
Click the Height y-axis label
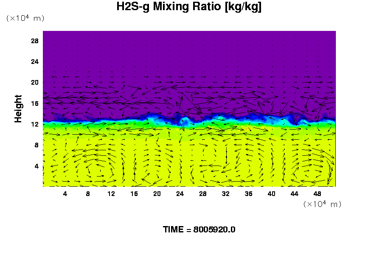coord(18,114)
